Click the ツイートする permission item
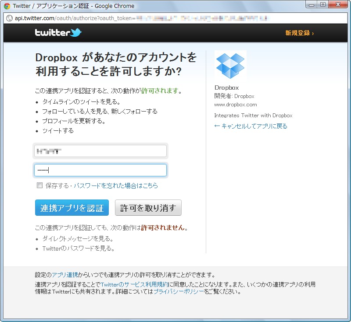 [58, 130]
